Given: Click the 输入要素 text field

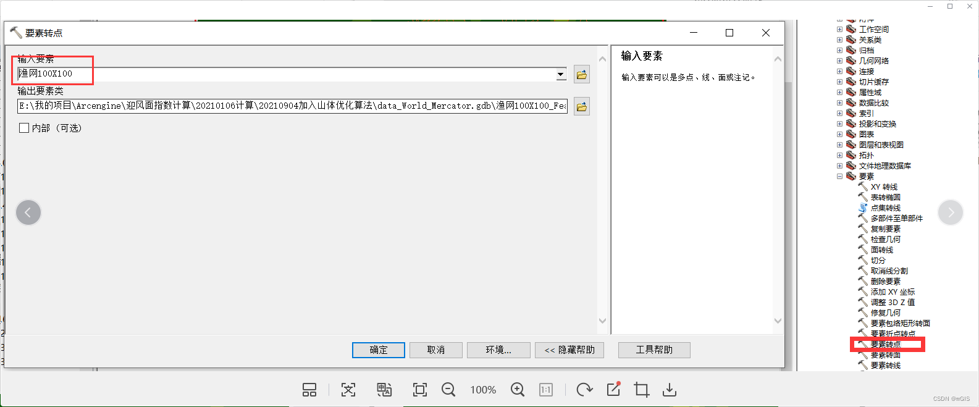Looking at the screenshot, I should (x=286, y=74).
